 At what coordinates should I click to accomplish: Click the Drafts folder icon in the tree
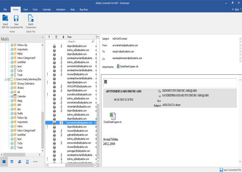[x=15, y=113]
